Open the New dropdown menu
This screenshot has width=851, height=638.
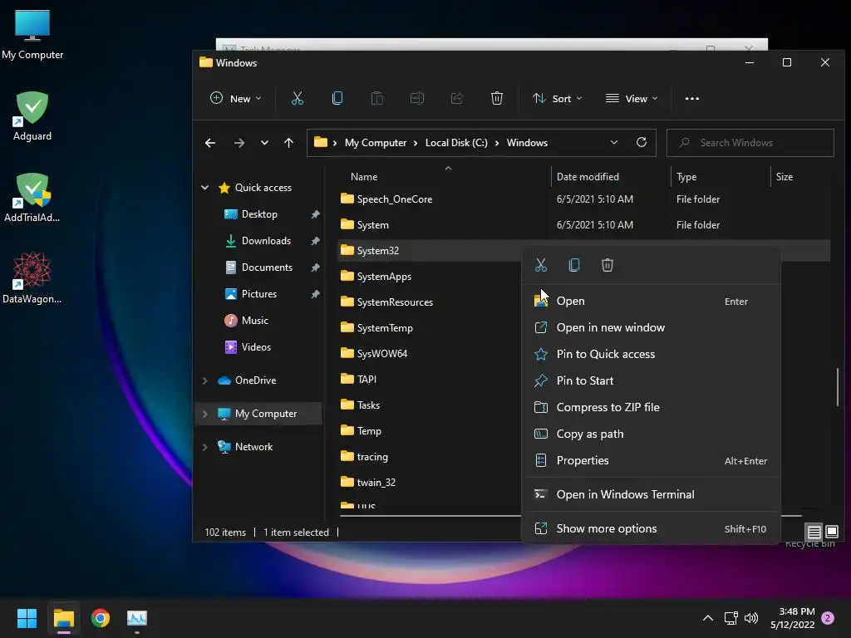coord(235,98)
